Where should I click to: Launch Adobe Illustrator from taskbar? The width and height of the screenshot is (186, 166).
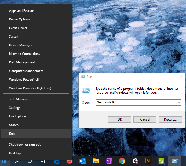(x=148, y=161)
